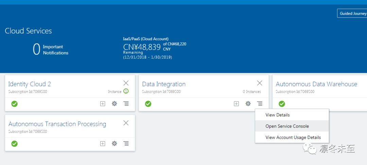Click plus icon on Autonomous Transaction Processing card
Image resolution: width=367 pixels, height=165 pixels.
tap(103, 144)
